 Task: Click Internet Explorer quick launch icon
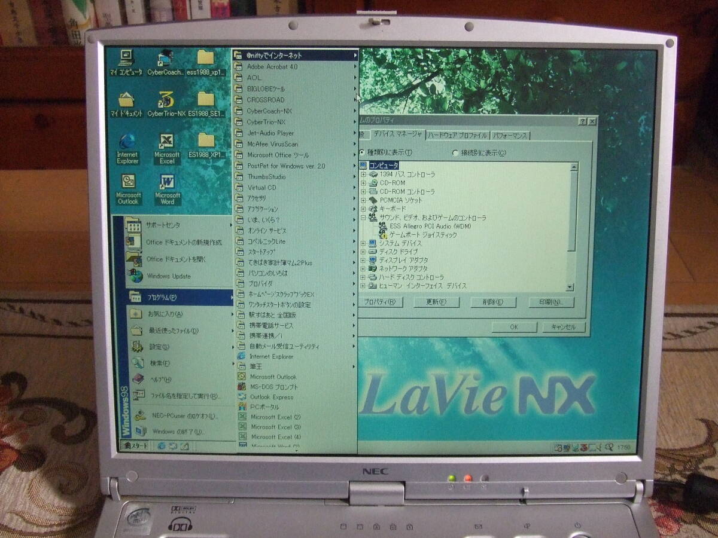pyautogui.click(x=162, y=446)
